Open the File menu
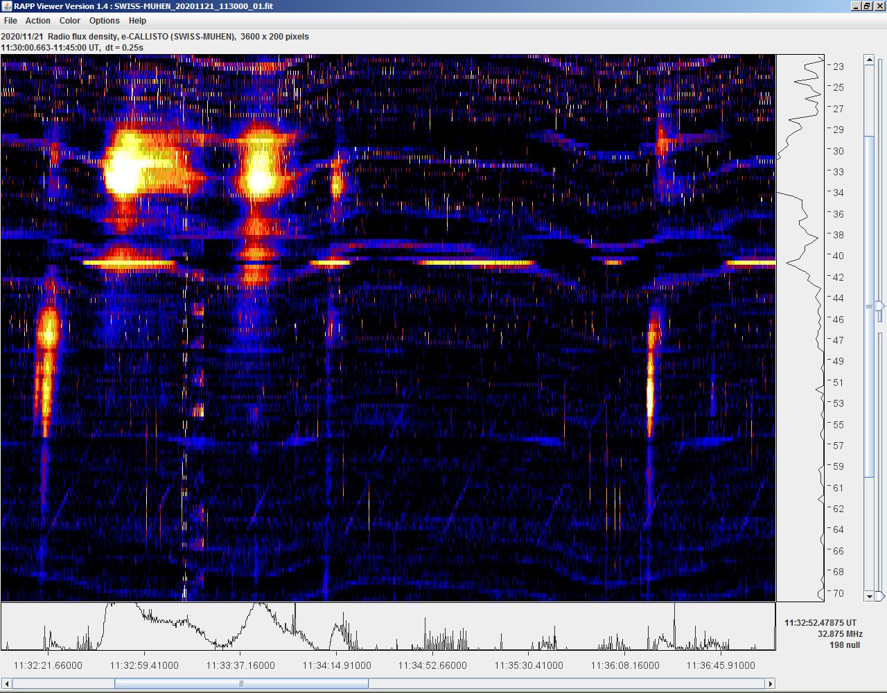 [10, 21]
